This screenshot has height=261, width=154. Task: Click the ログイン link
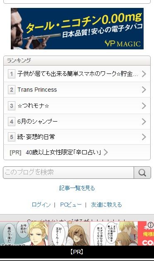point(41,205)
